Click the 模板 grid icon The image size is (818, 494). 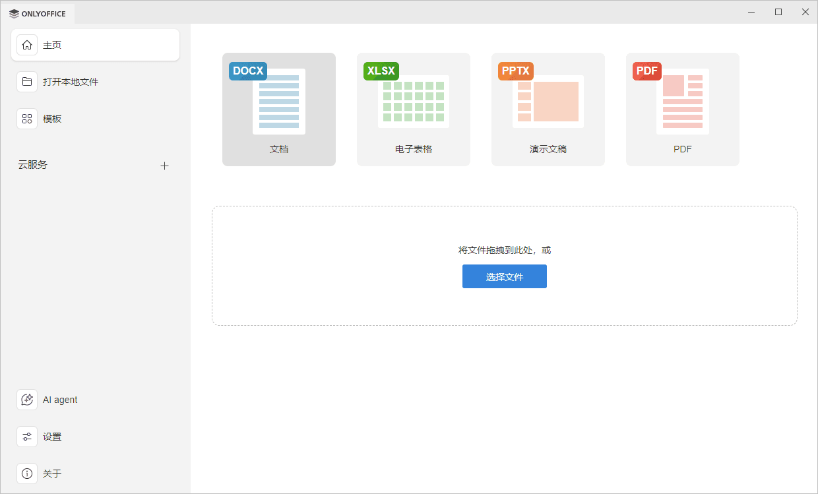(x=27, y=119)
